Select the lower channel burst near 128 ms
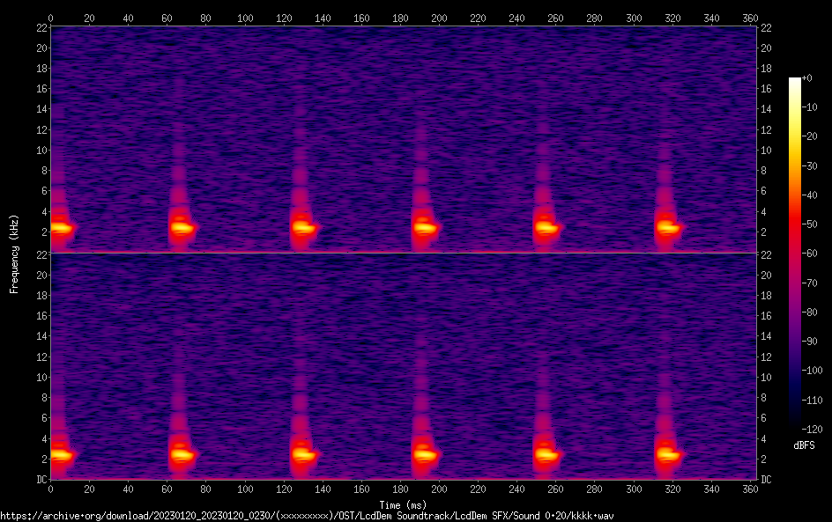Viewport: 832px width, 522px height. coord(304,455)
